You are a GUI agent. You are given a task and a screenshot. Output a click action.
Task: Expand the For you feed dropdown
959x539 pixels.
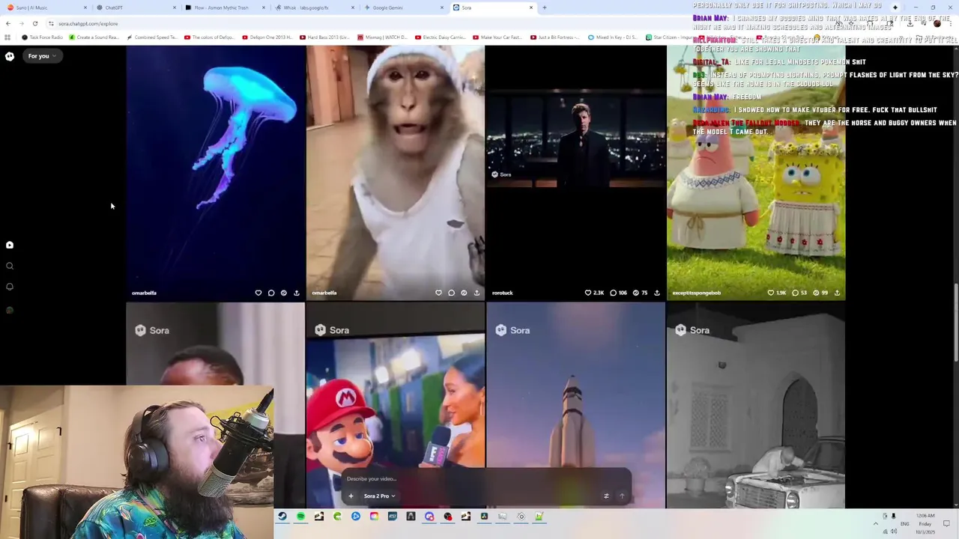coord(42,56)
